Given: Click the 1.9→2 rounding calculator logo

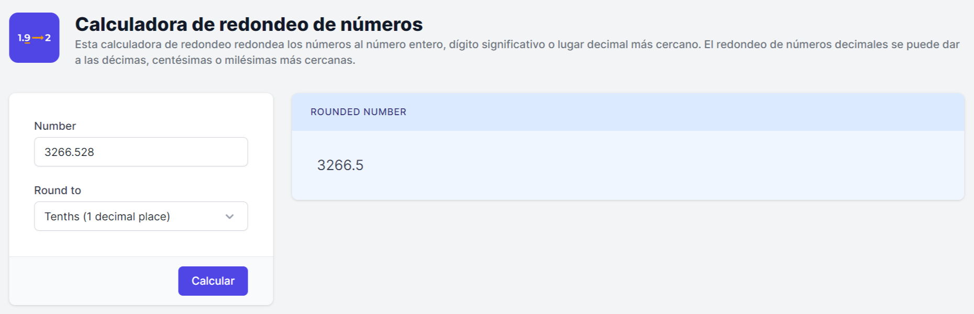Looking at the screenshot, I should (x=34, y=38).
